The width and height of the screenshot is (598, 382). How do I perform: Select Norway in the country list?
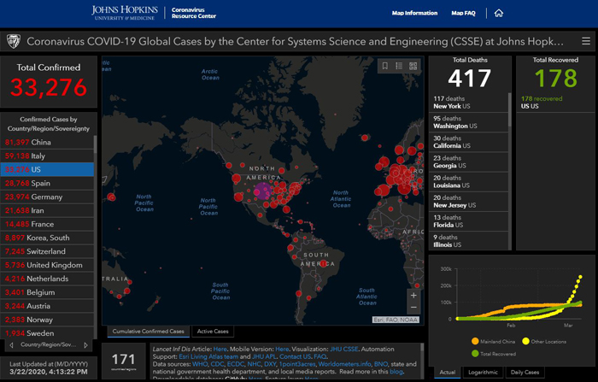tap(47, 320)
